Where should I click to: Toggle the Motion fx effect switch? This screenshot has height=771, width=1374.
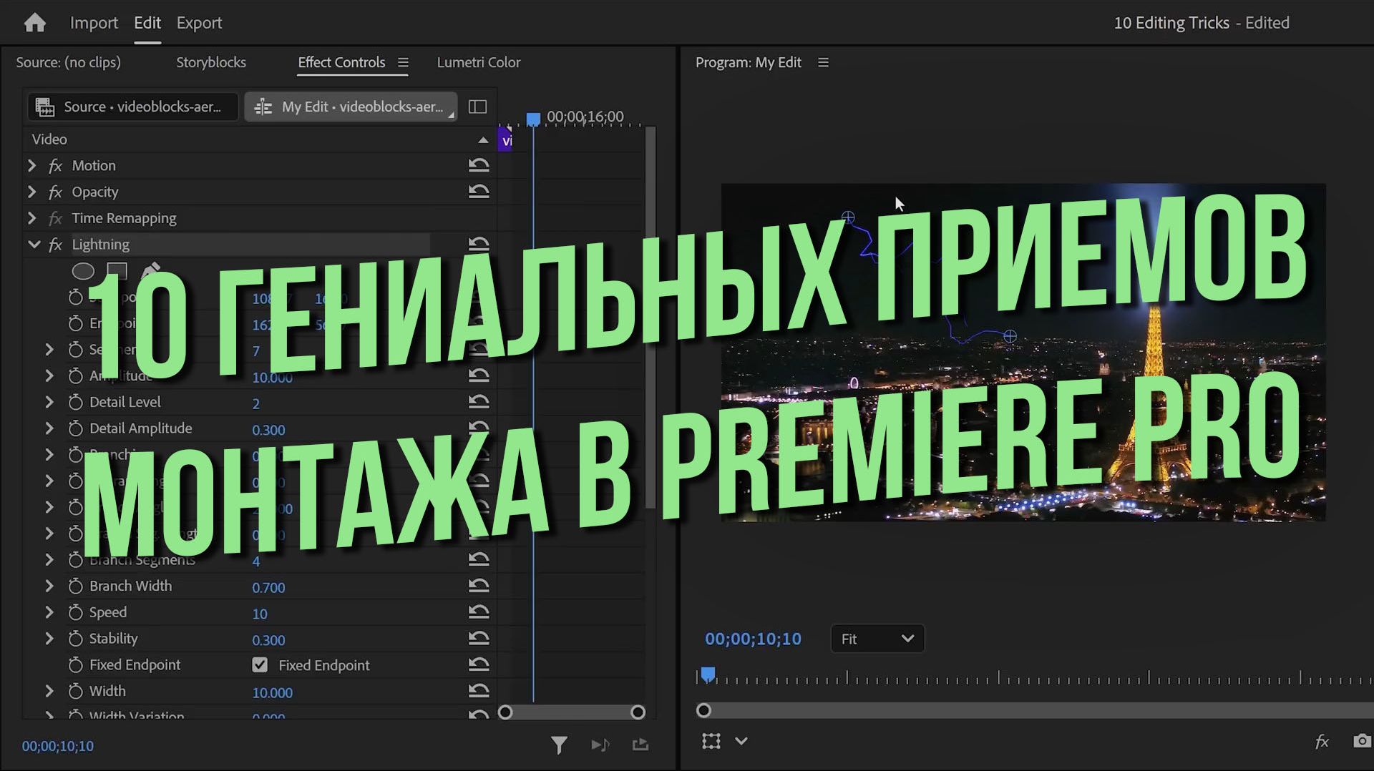point(55,166)
